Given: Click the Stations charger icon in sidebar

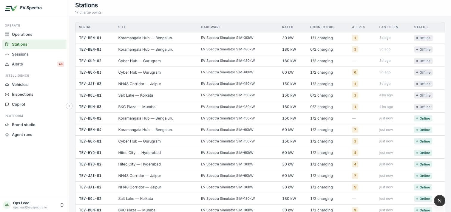Looking at the screenshot, I should (7, 44).
